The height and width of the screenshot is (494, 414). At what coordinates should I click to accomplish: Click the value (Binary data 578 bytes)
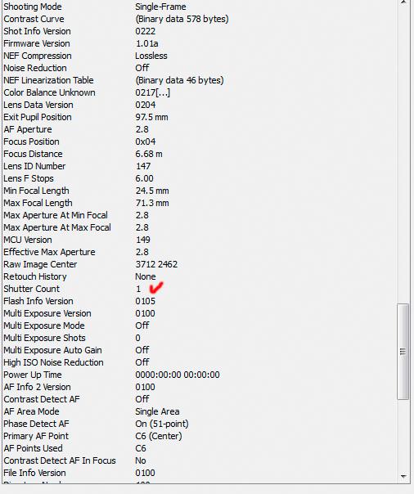click(182, 19)
